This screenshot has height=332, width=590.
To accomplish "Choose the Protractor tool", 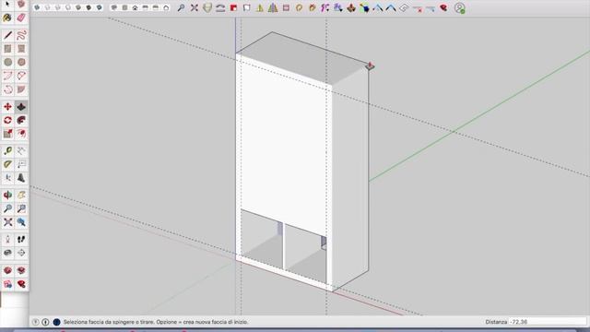I will tap(7, 164).
